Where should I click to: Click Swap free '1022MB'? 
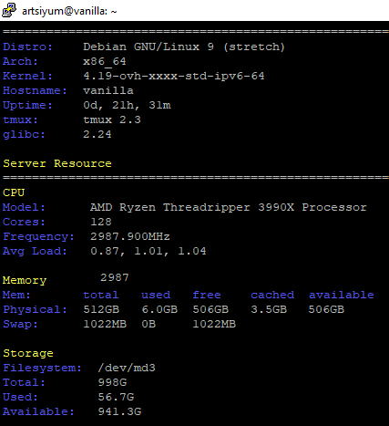[x=214, y=324]
